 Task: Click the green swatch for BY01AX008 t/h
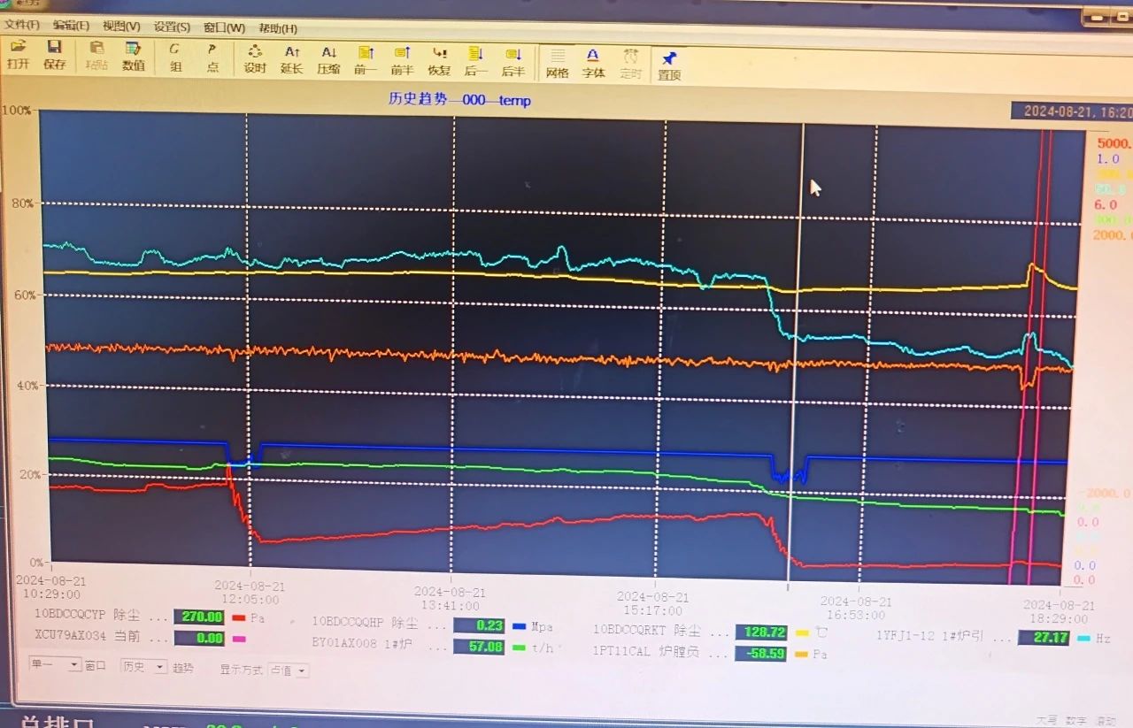pos(519,648)
